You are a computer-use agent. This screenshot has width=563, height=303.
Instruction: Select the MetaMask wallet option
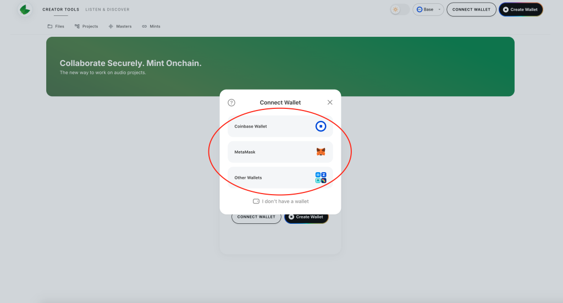point(280,152)
